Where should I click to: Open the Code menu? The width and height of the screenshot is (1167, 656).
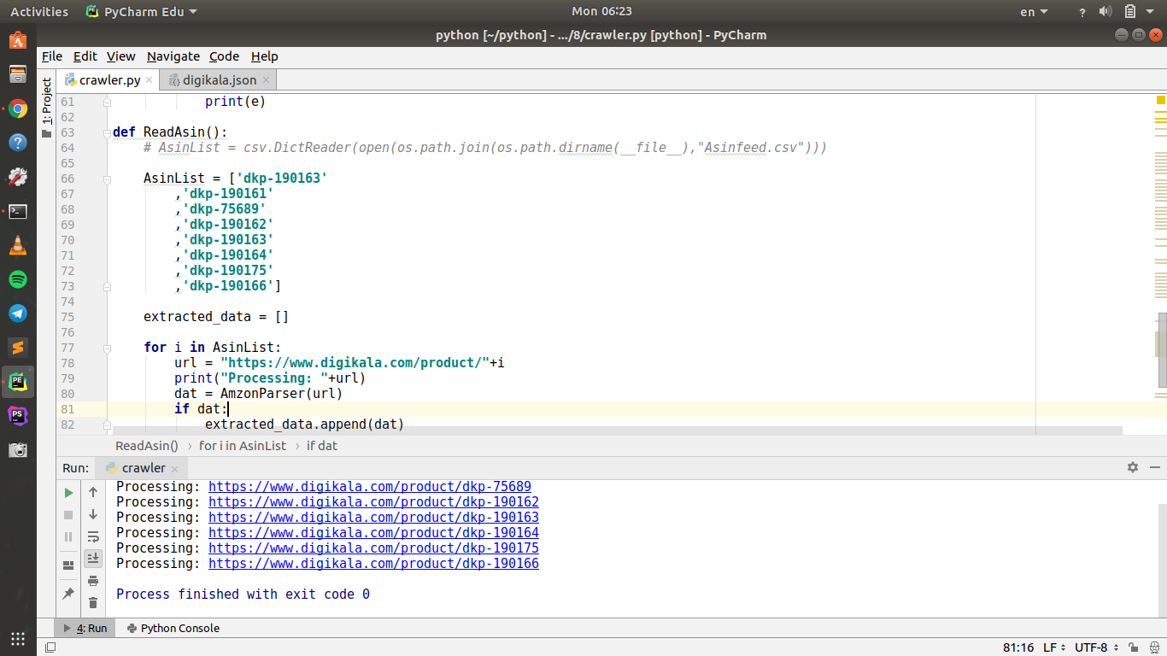(x=225, y=56)
